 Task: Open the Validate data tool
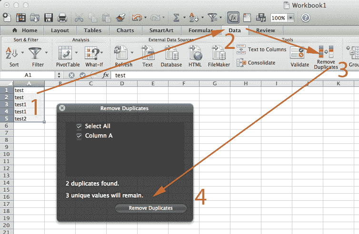[x=299, y=56]
